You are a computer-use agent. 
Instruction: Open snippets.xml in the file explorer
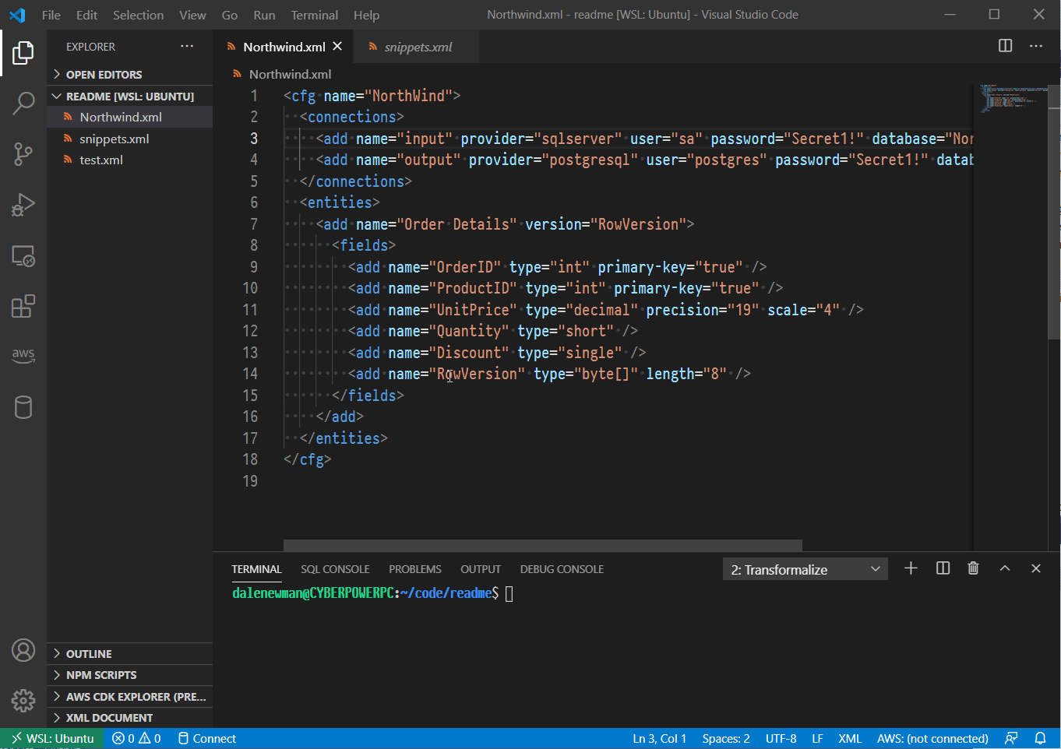[129, 139]
